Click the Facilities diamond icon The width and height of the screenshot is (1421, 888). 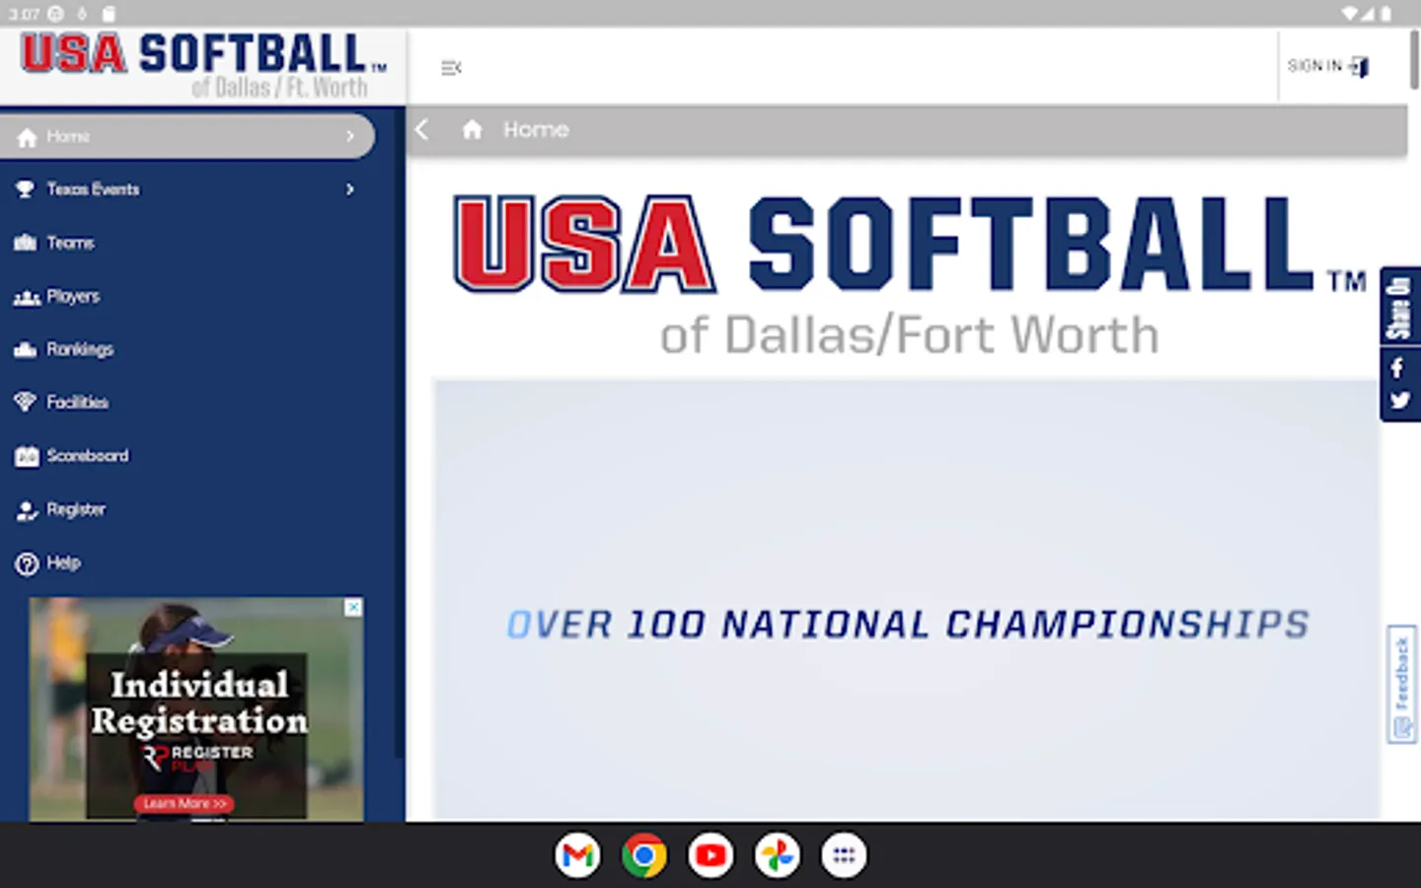click(x=26, y=403)
